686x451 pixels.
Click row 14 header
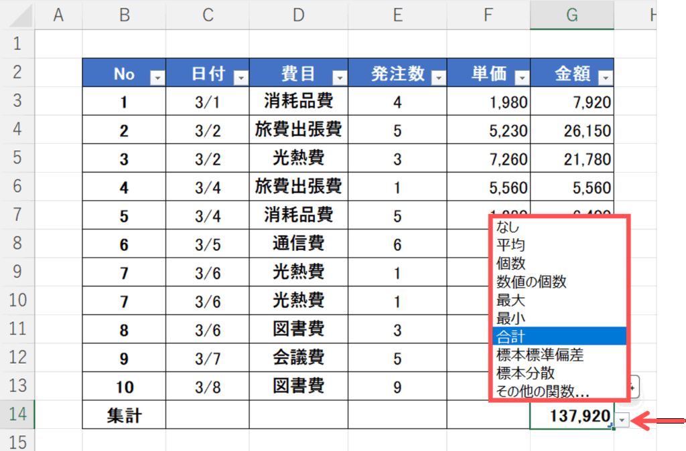17,416
